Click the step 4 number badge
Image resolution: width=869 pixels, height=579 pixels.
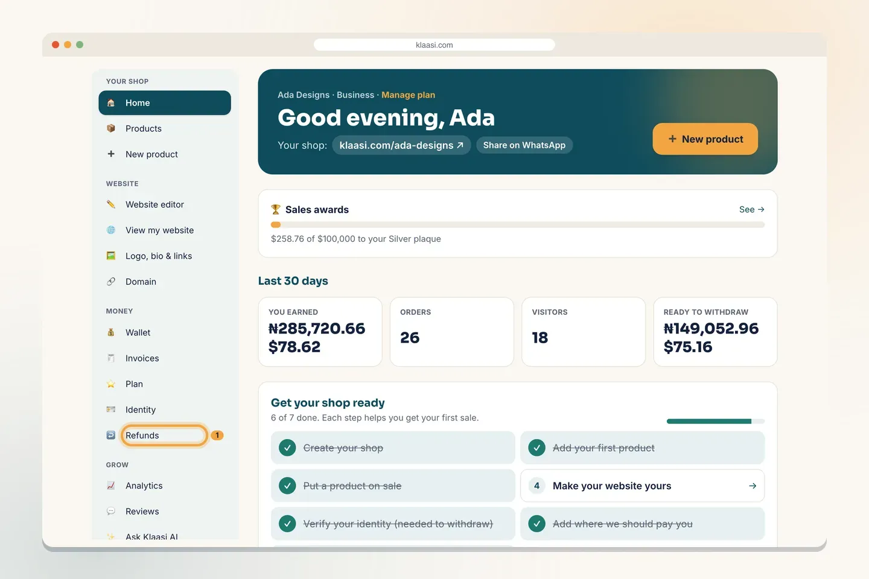pos(536,486)
